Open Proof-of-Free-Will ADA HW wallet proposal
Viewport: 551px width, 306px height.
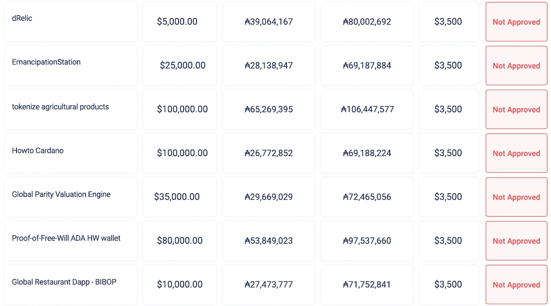pyautogui.click(x=66, y=238)
